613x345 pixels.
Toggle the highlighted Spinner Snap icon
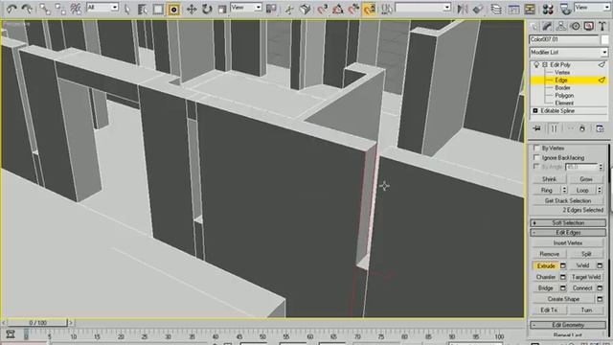tap(369, 9)
